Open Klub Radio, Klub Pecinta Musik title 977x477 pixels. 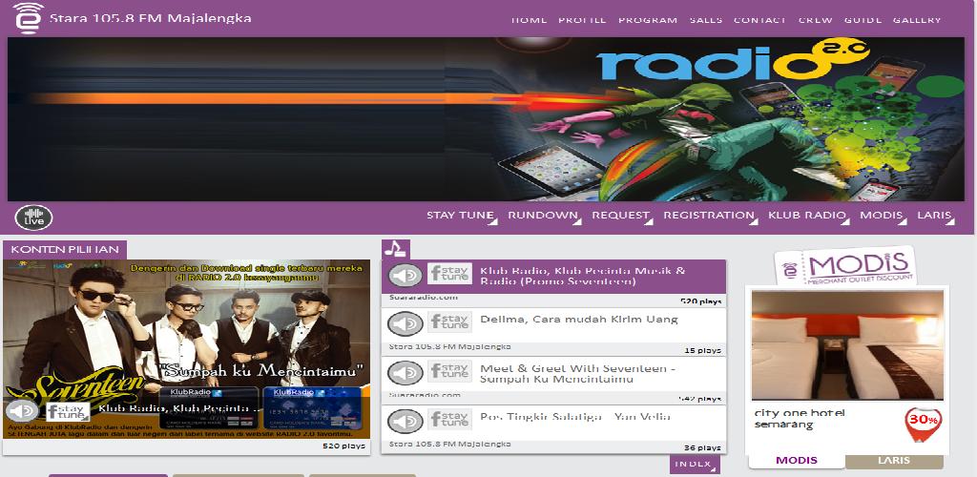tap(583, 276)
